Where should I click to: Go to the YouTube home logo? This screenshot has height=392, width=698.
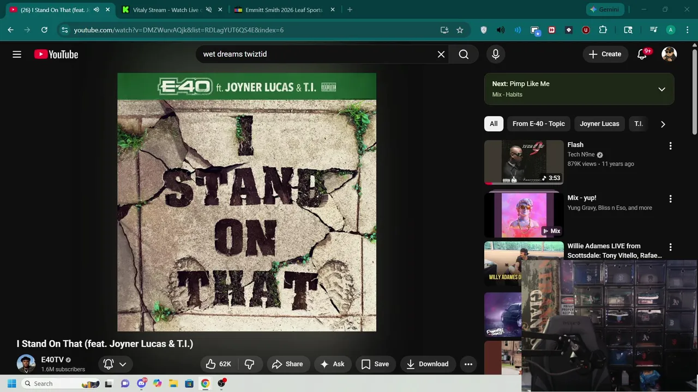click(x=56, y=54)
